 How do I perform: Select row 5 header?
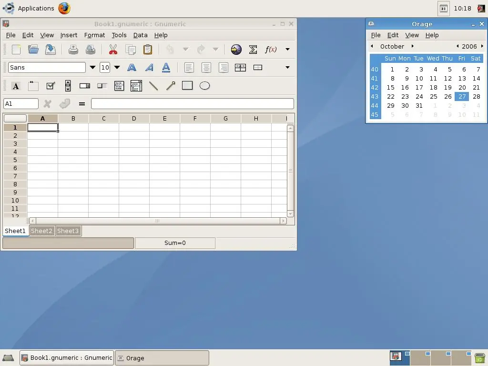click(15, 160)
